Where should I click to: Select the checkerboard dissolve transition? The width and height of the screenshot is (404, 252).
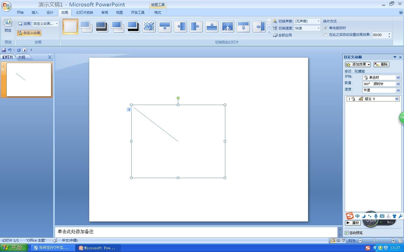[x=149, y=27]
